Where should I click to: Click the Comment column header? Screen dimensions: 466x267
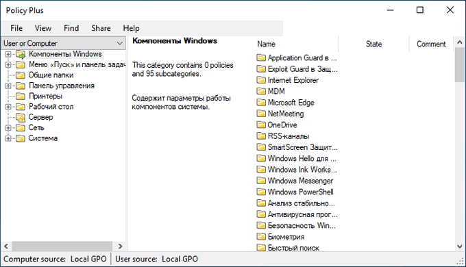pyautogui.click(x=431, y=44)
